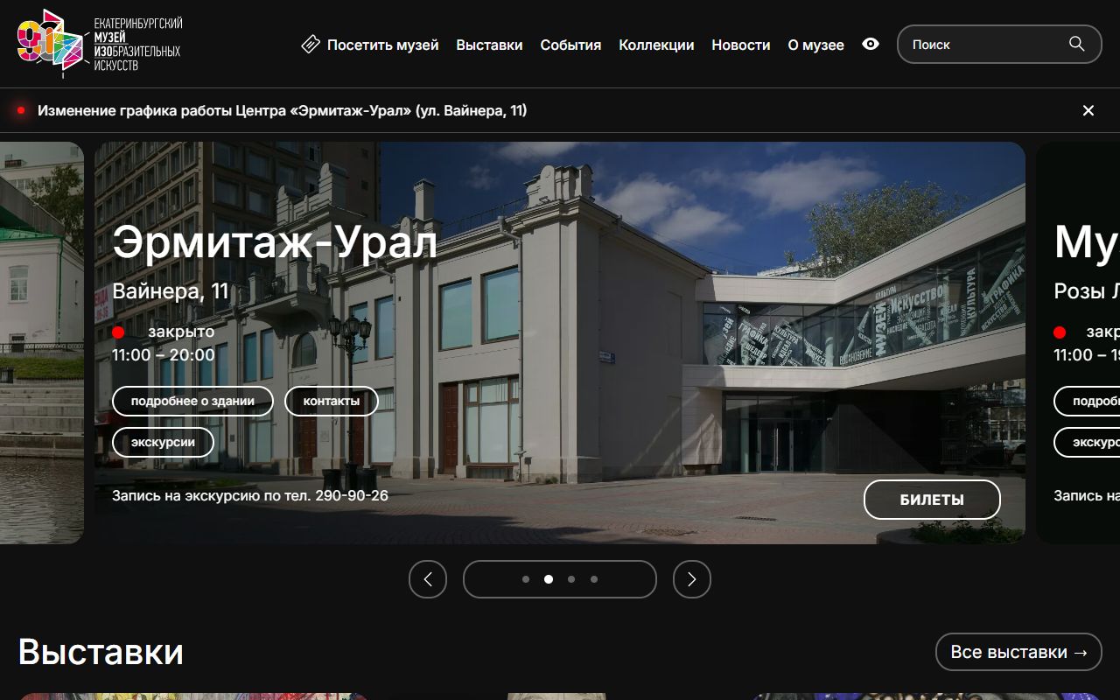The image size is (1120, 700).
Task: Click the magnifier search icon
Action: [1077, 44]
